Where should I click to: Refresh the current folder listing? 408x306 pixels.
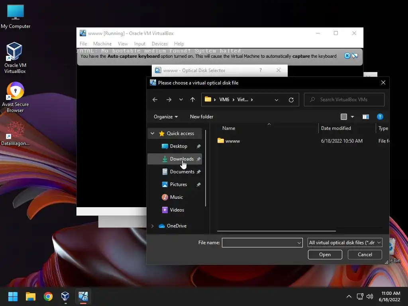coord(291,100)
